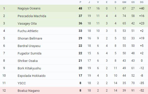This screenshot has height=94, width=148.
Task: Sort by the P points column header
Action: [x=80, y=2]
